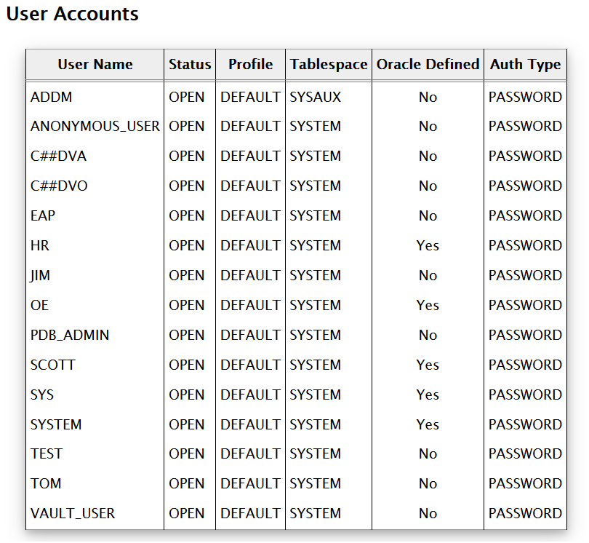Click the User Accounts page heading
Viewport: 589px width, 543px height.
tap(72, 14)
